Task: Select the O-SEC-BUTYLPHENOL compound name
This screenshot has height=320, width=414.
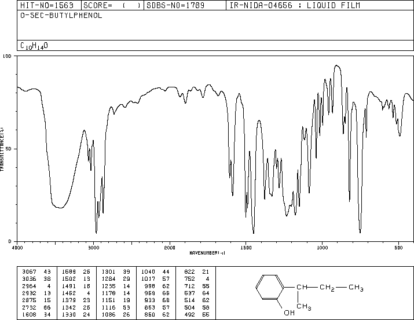Action: 61,16
